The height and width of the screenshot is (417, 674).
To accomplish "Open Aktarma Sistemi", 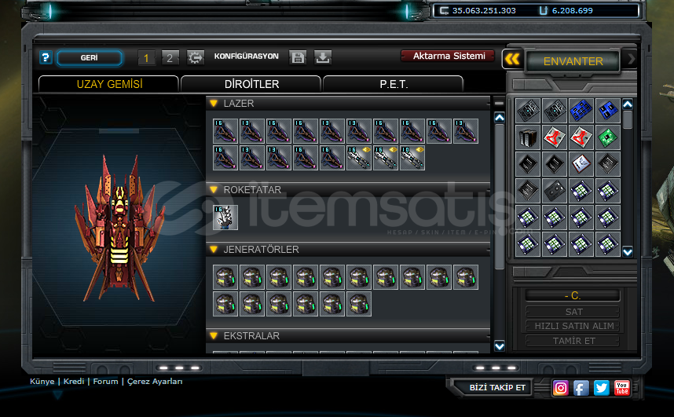I will [448, 56].
